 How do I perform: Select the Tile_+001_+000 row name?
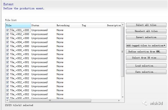(x=20, y=30)
